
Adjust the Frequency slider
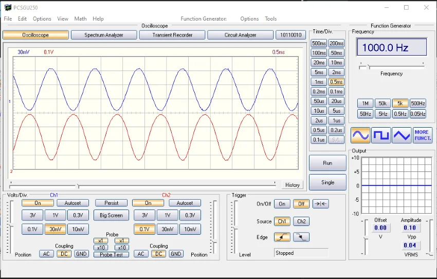[x=368, y=66]
